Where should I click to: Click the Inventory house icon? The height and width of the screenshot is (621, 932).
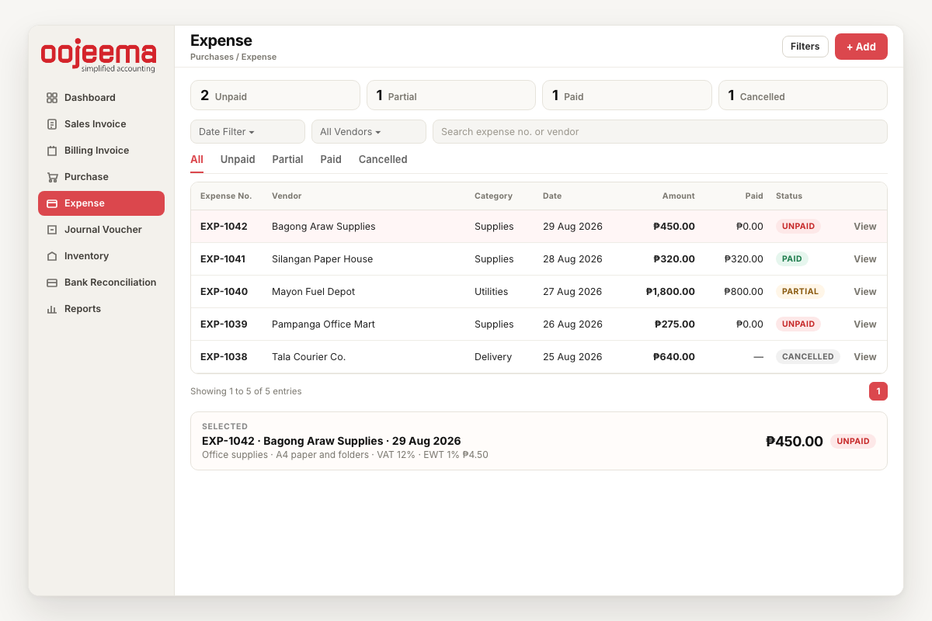52,256
